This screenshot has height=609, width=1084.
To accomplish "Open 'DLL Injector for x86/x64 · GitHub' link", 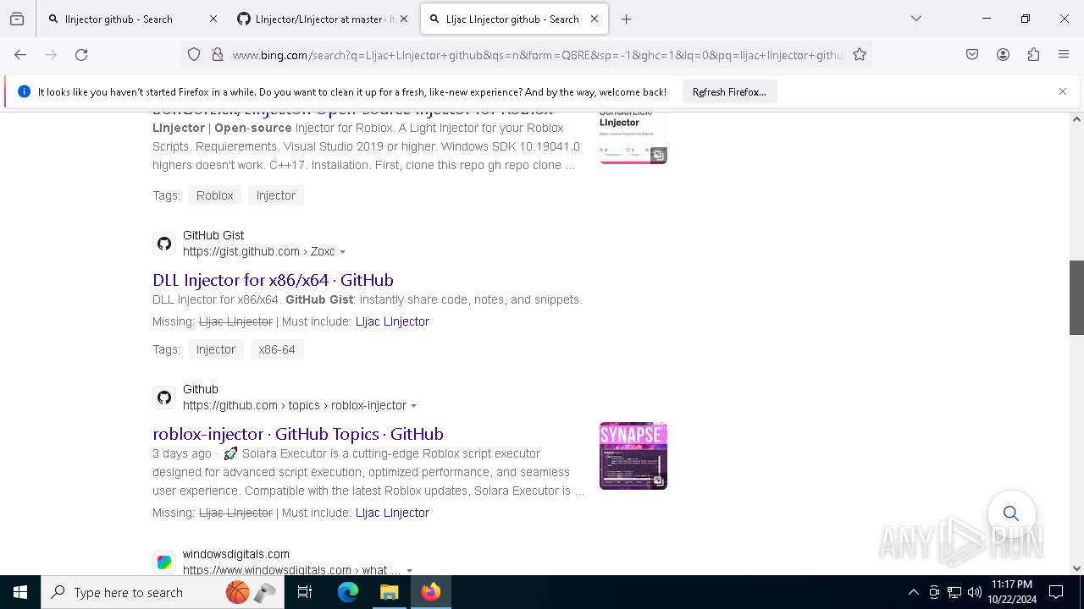I will pyautogui.click(x=273, y=280).
